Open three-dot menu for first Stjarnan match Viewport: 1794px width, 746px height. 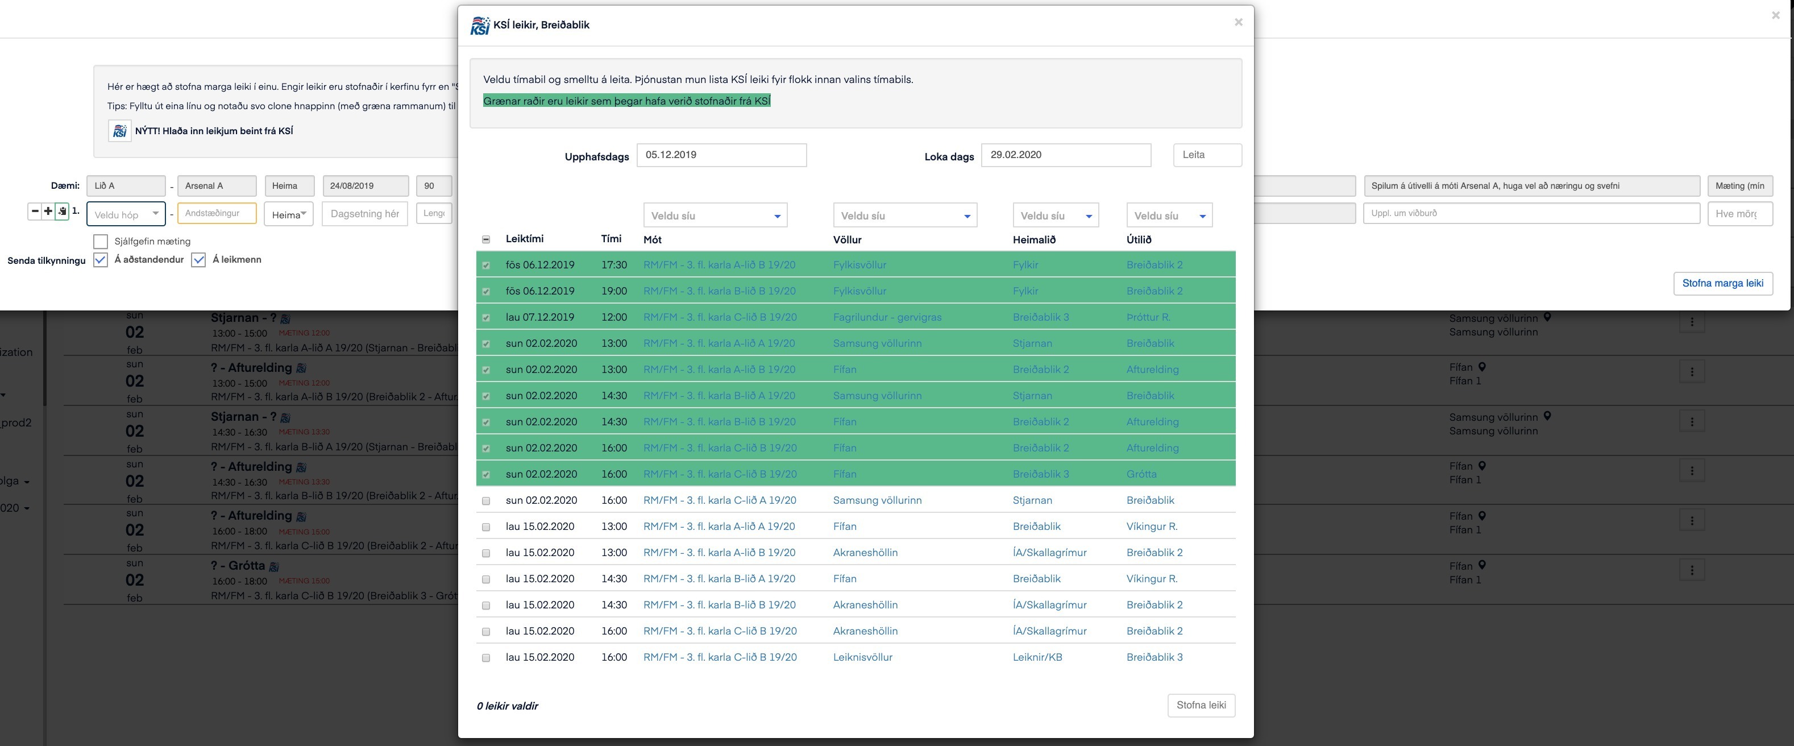pyautogui.click(x=1692, y=322)
